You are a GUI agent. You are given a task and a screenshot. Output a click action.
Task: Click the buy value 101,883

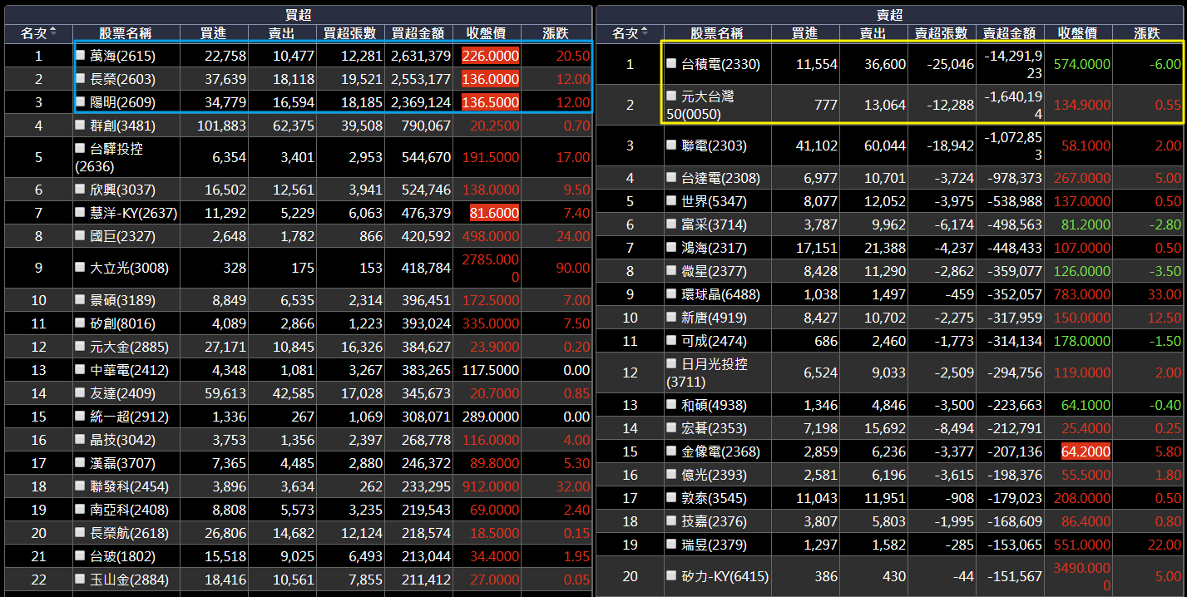[223, 126]
